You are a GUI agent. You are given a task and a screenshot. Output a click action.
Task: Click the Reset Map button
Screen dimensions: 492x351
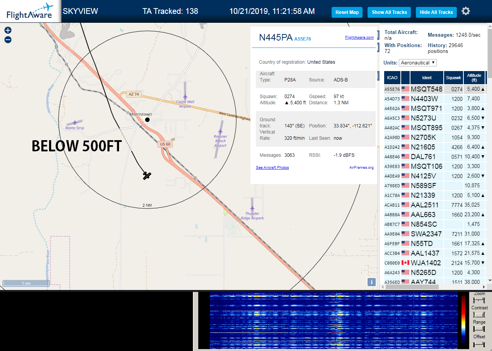point(347,12)
